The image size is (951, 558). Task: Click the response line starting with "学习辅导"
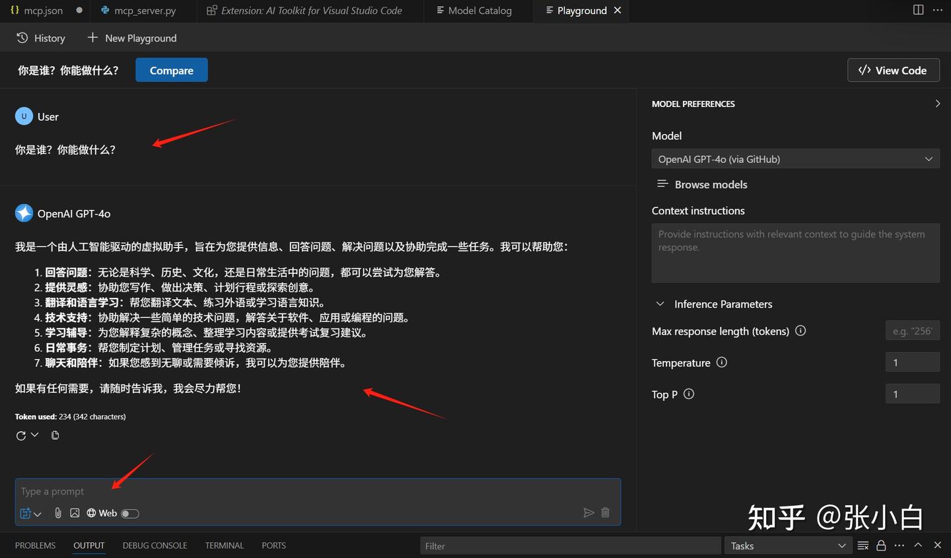coord(207,333)
